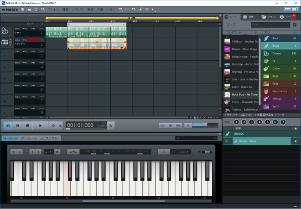
Task: Toggle the loop playback button
Action: [8, 125]
